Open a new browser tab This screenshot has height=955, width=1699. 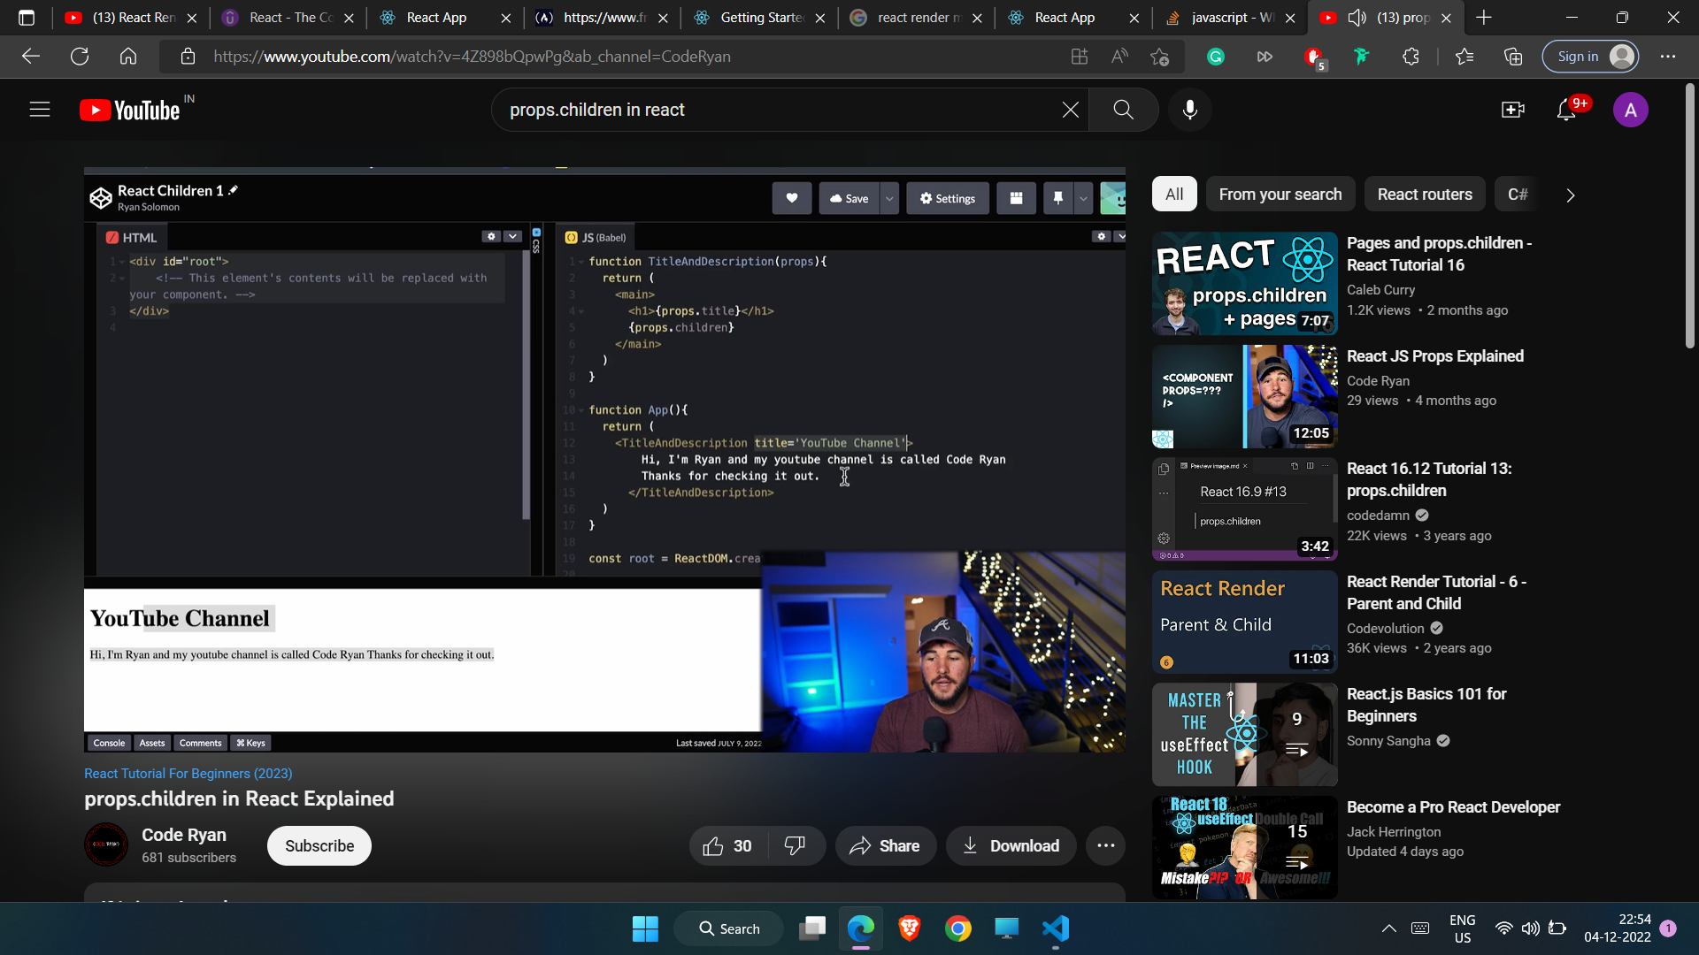1484,18
